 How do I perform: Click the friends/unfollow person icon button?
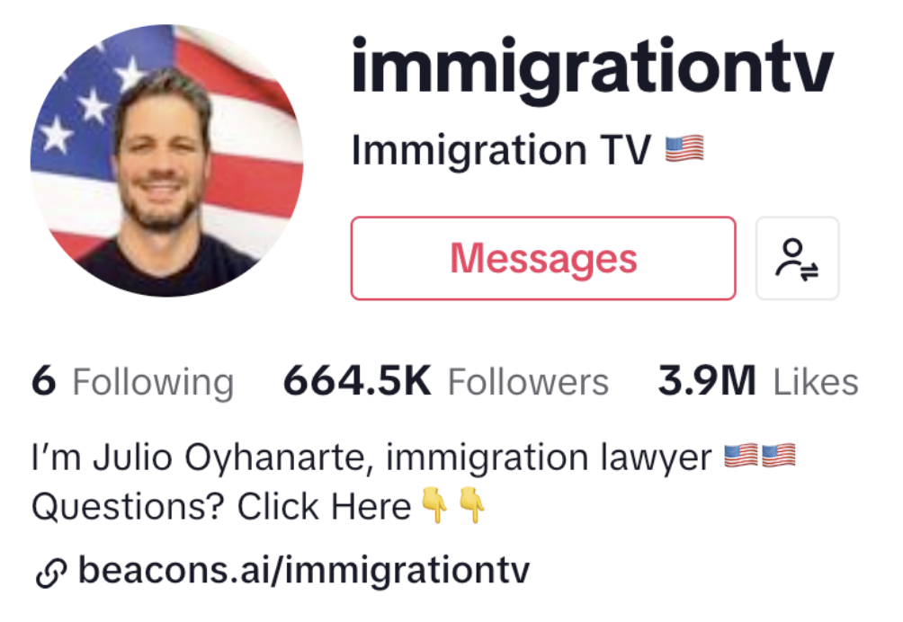tap(797, 258)
